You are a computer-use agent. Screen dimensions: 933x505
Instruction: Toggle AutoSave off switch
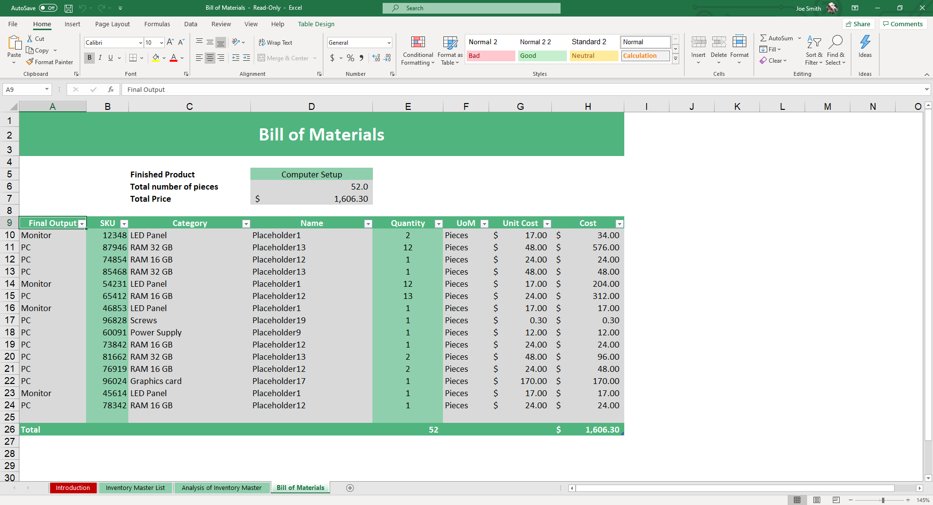coord(47,8)
